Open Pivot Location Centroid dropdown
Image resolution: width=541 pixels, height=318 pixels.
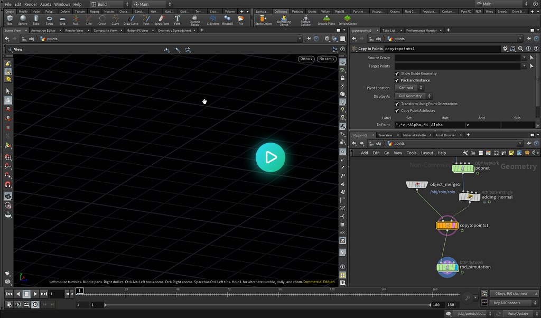pyautogui.click(x=409, y=88)
